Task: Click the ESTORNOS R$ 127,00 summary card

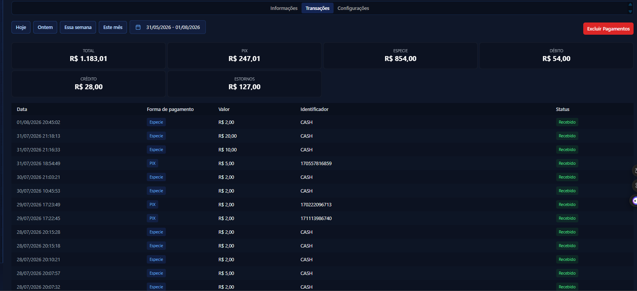Action: [244, 84]
